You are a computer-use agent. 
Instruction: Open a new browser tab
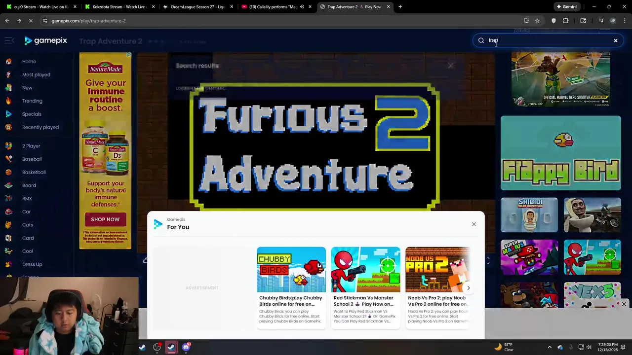click(x=400, y=7)
